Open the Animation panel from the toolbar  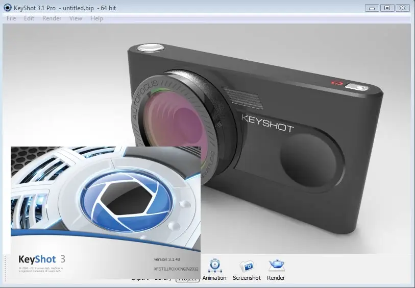pos(214,270)
